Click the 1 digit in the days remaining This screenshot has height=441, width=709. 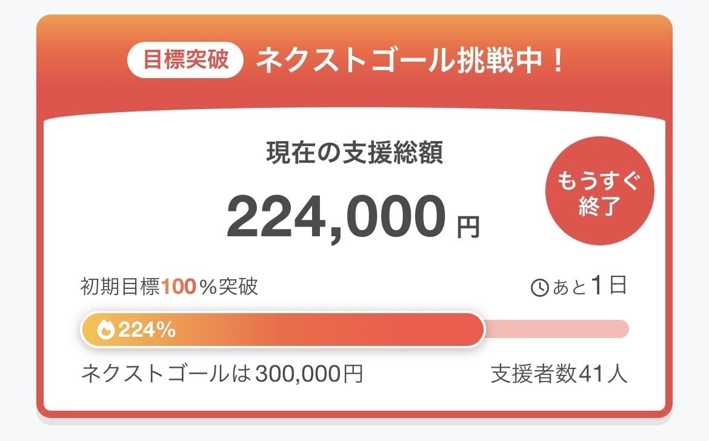pos(597,286)
